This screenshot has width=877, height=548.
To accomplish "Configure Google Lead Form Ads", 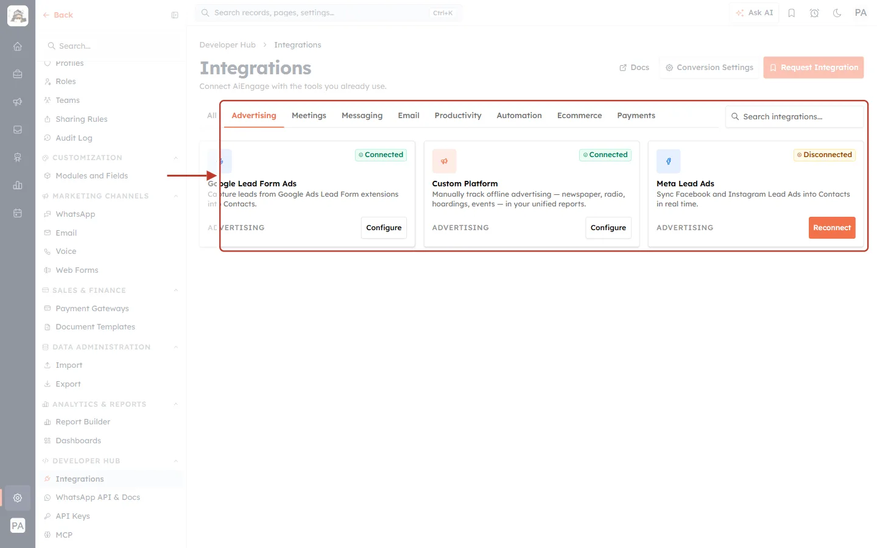I will tap(384, 228).
